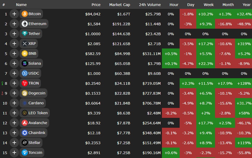252x158 pixels.
Task: Click the Tether logo icon
Action: point(25,34)
